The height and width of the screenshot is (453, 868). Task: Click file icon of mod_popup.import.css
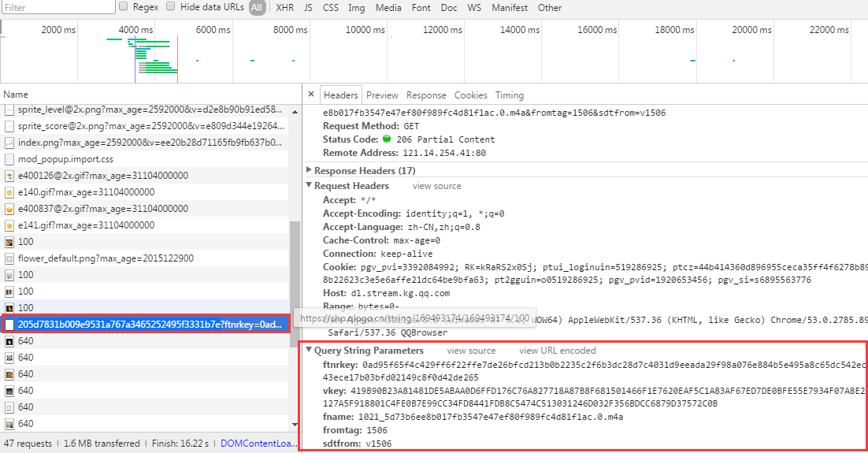(x=9, y=159)
